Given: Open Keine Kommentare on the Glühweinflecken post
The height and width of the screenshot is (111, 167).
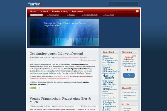Looking at the screenshot, I should [90, 60].
